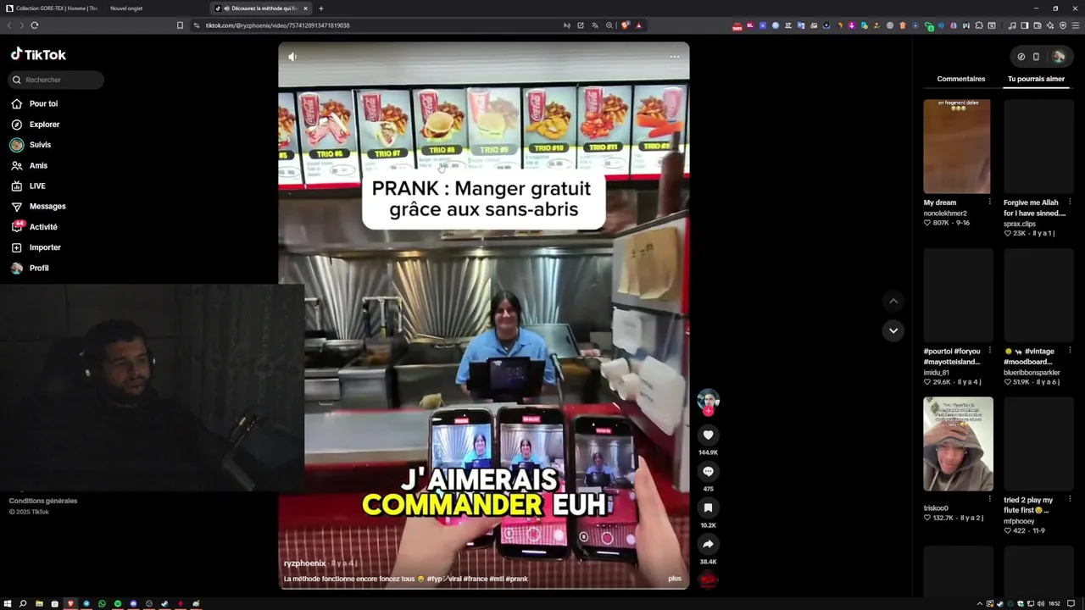Open LIVE in the sidebar
This screenshot has width=1085, height=610.
[28, 186]
